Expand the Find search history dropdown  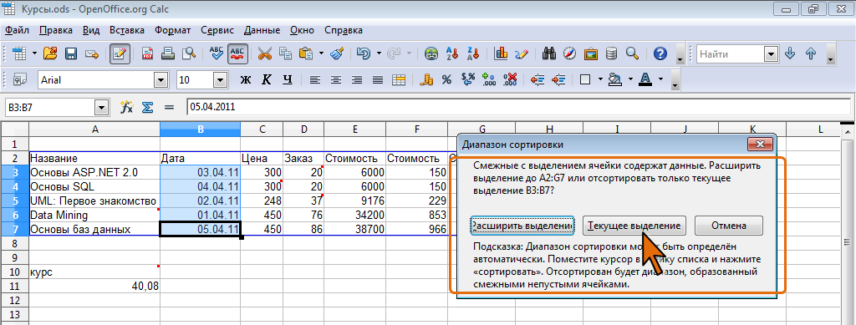(x=771, y=54)
